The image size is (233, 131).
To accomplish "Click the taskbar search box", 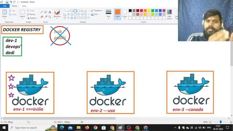I will point(33,128).
